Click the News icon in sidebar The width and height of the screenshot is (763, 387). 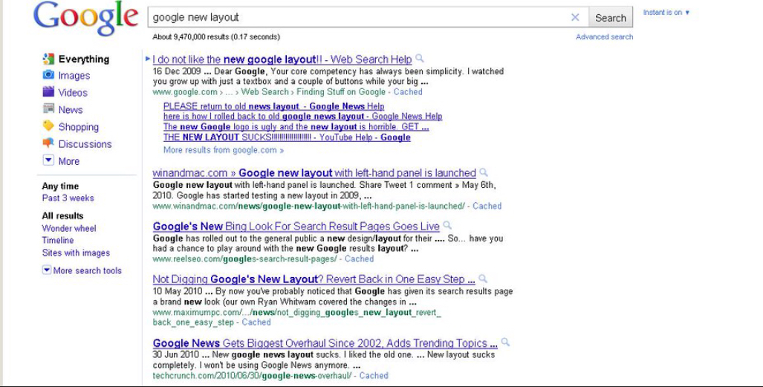48,109
